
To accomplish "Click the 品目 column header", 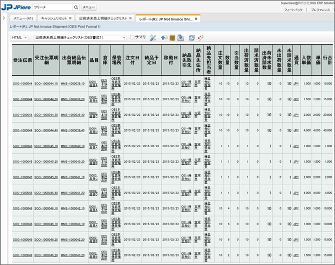I will (x=94, y=60).
